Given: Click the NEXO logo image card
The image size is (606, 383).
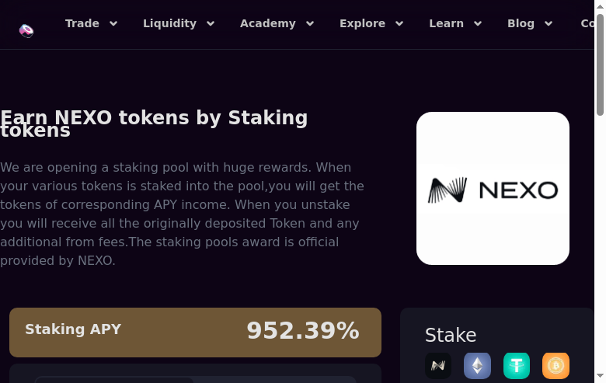Looking at the screenshot, I should [x=493, y=188].
